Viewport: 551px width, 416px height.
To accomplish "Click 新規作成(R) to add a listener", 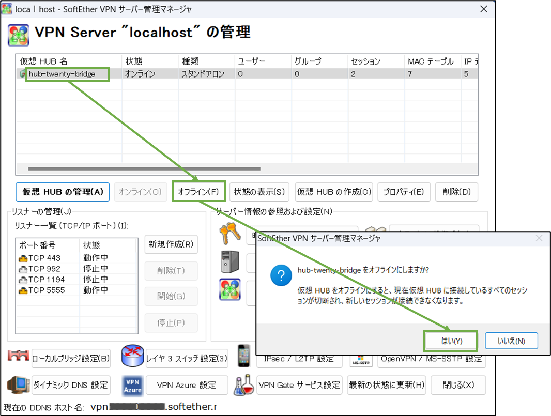I will pyautogui.click(x=172, y=245).
